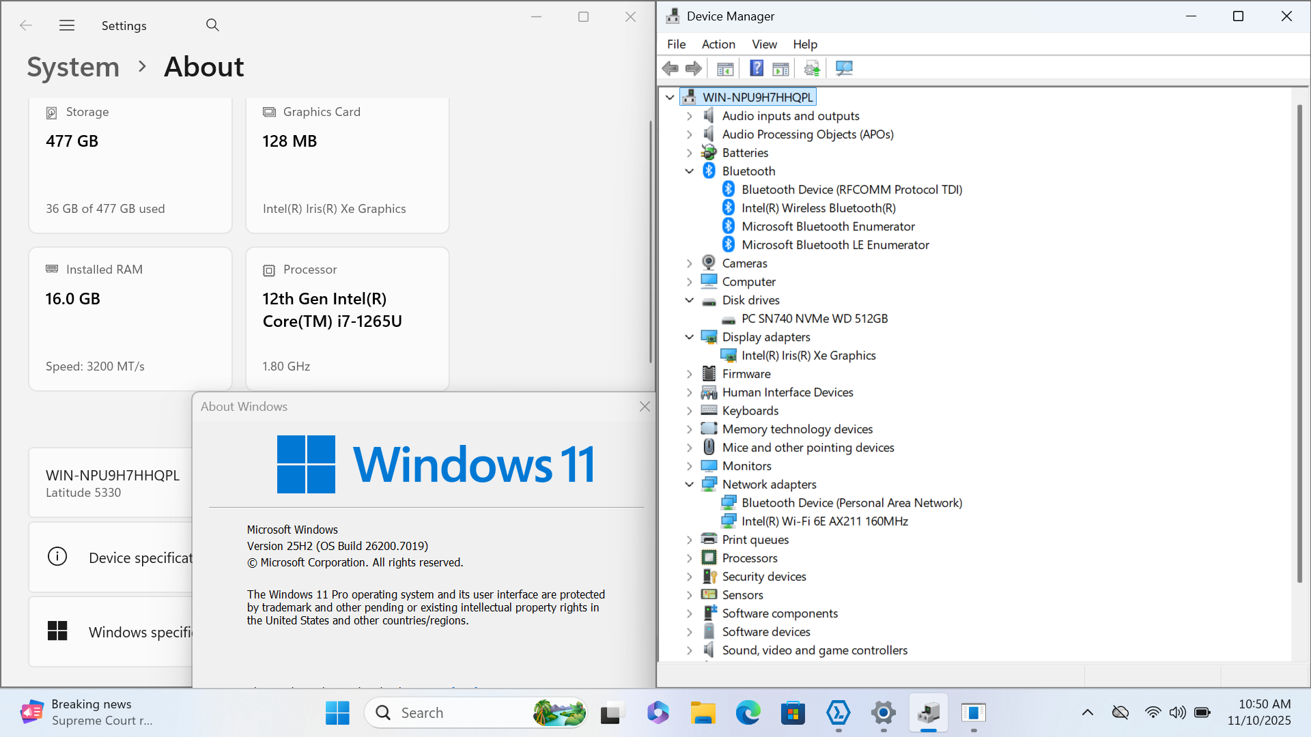Image resolution: width=1311 pixels, height=737 pixels.
Task: Open the Action menu
Action: pos(718,44)
